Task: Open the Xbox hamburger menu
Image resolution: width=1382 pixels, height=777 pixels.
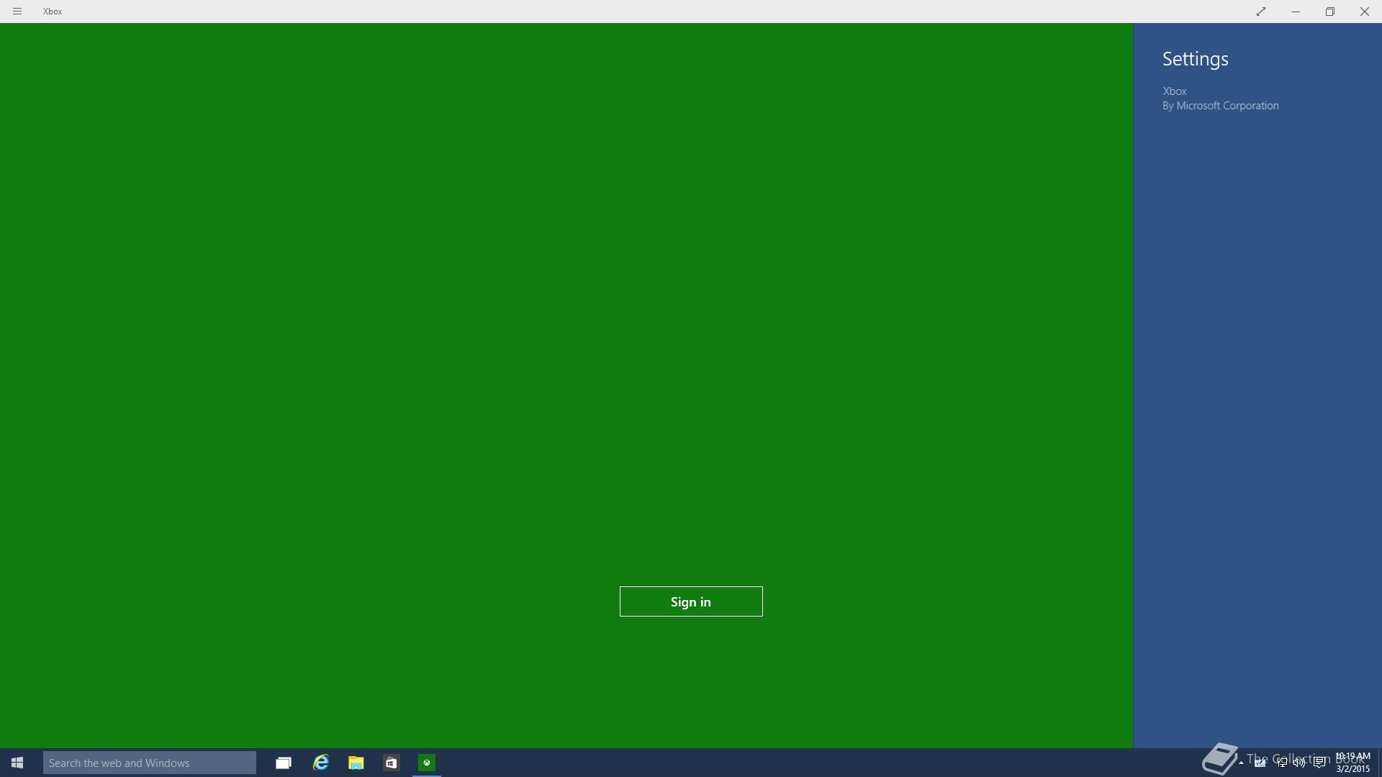Action: [x=17, y=12]
